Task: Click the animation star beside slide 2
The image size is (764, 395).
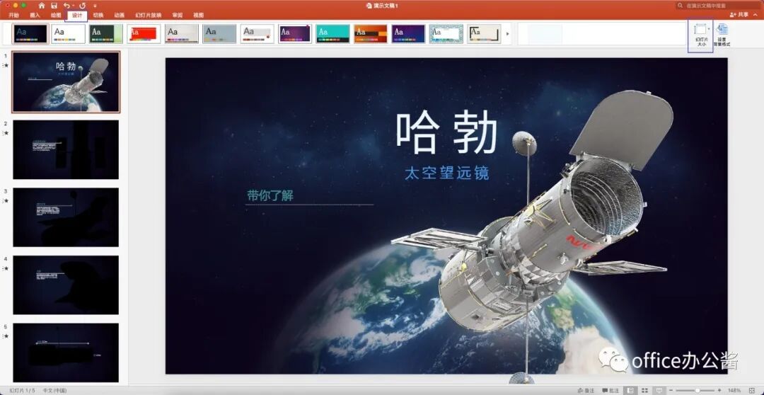Action: pos(6,132)
